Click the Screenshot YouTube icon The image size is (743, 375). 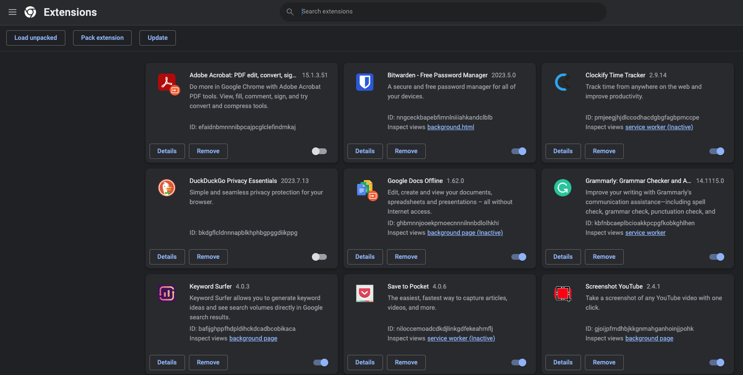coord(563,293)
